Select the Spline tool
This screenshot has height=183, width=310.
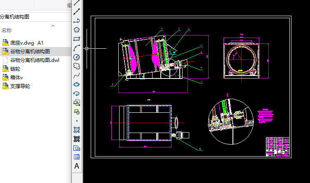tap(77, 75)
